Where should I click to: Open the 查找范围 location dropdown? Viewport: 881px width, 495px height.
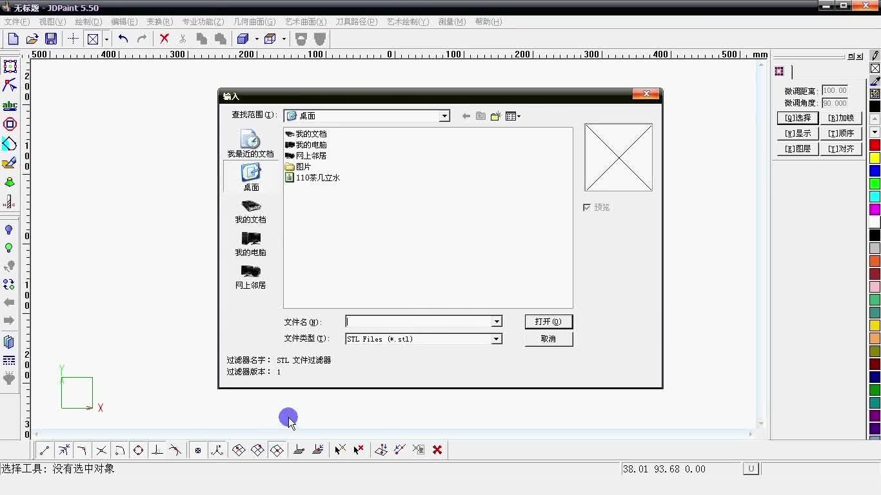(x=444, y=116)
